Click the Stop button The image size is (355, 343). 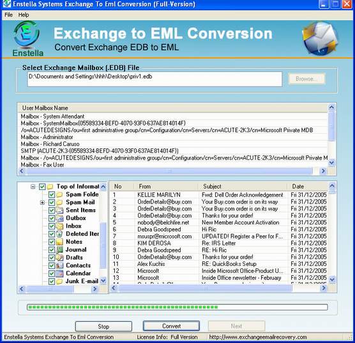click(103, 326)
